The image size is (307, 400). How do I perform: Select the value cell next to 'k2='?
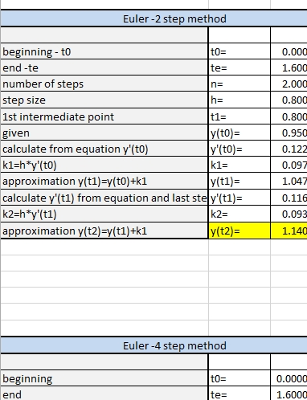pos(289,214)
